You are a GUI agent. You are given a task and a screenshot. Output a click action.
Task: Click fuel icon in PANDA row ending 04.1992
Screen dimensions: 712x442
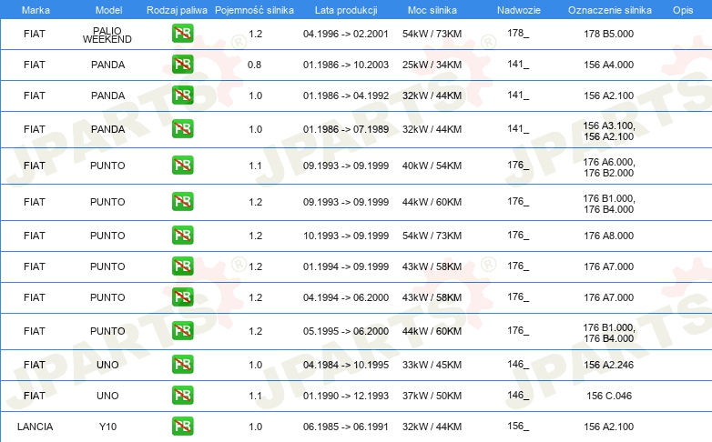click(x=182, y=95)
